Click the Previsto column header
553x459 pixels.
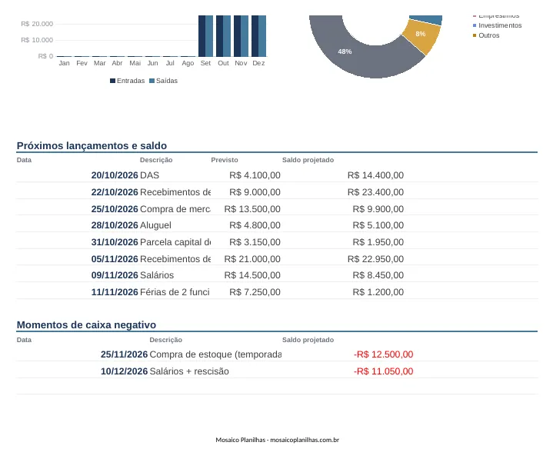(225, 160)
